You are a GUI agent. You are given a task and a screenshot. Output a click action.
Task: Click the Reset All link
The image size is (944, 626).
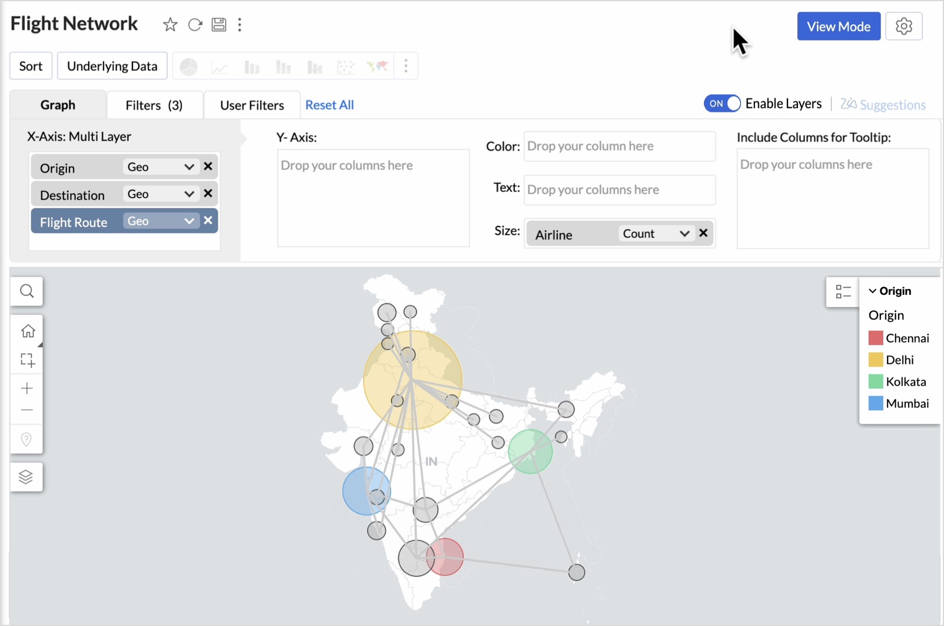330,105
